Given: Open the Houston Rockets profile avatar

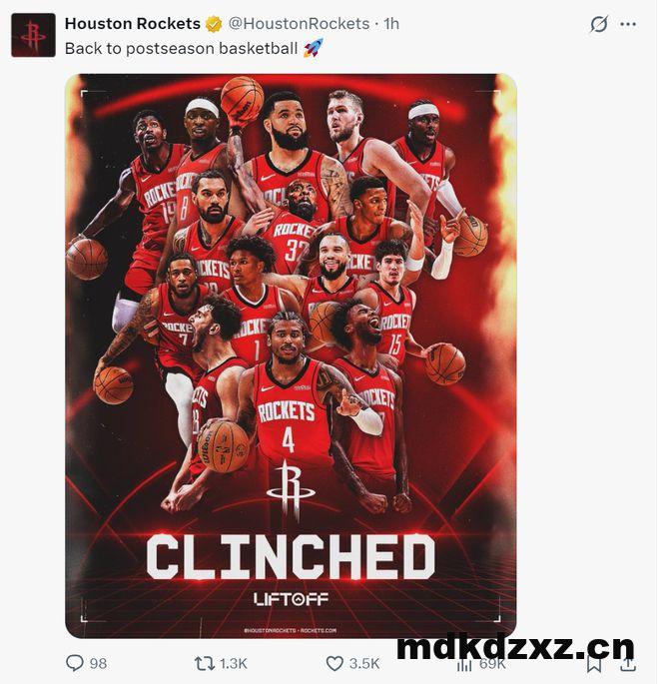Looking at the screenshot, I should coord(33,35).
